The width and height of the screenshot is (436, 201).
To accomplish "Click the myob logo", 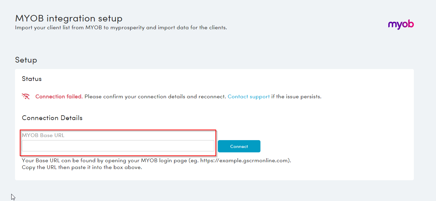I will [401, 25].
